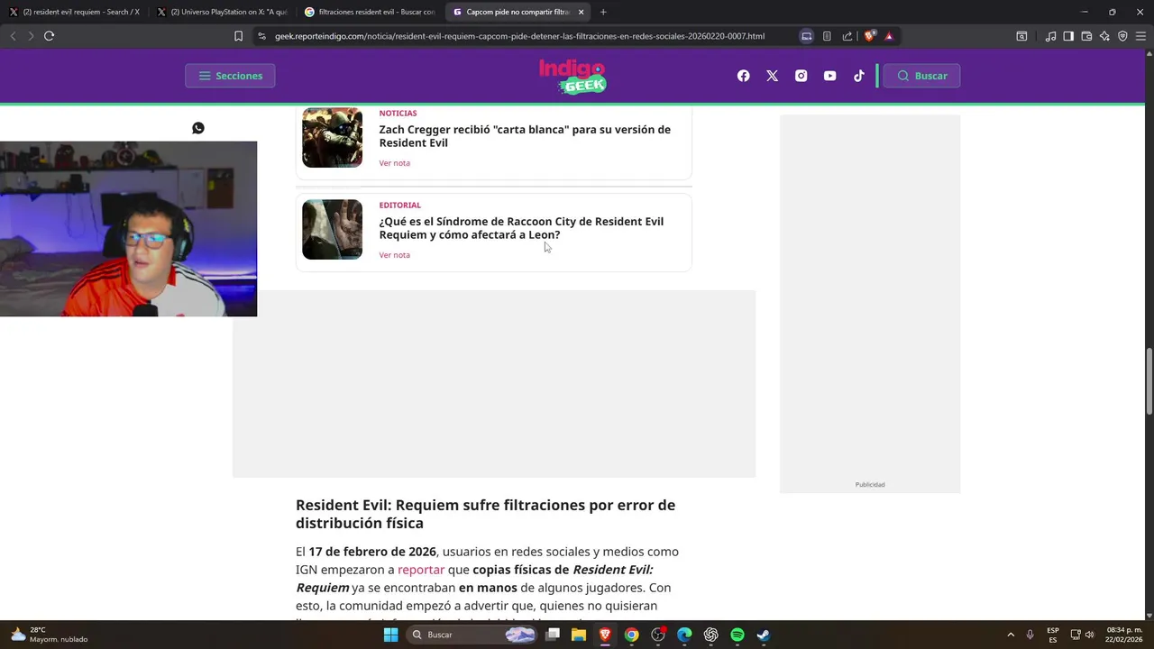Screen dimensions: 1154x649
Task: Click the Zach Cregger article thumbnail
Action: [332, 137]
